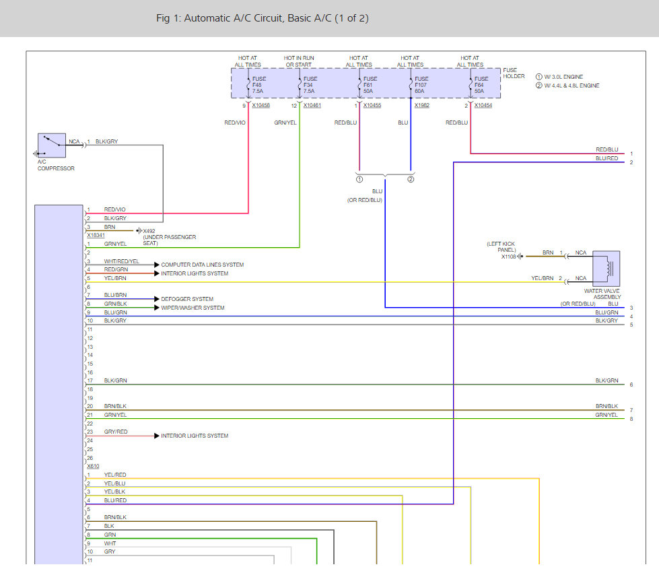Screen dimensions: 659x571
Task: Click arrow pointing to Computer Data Lines System
Action: [x=157, y=265]
